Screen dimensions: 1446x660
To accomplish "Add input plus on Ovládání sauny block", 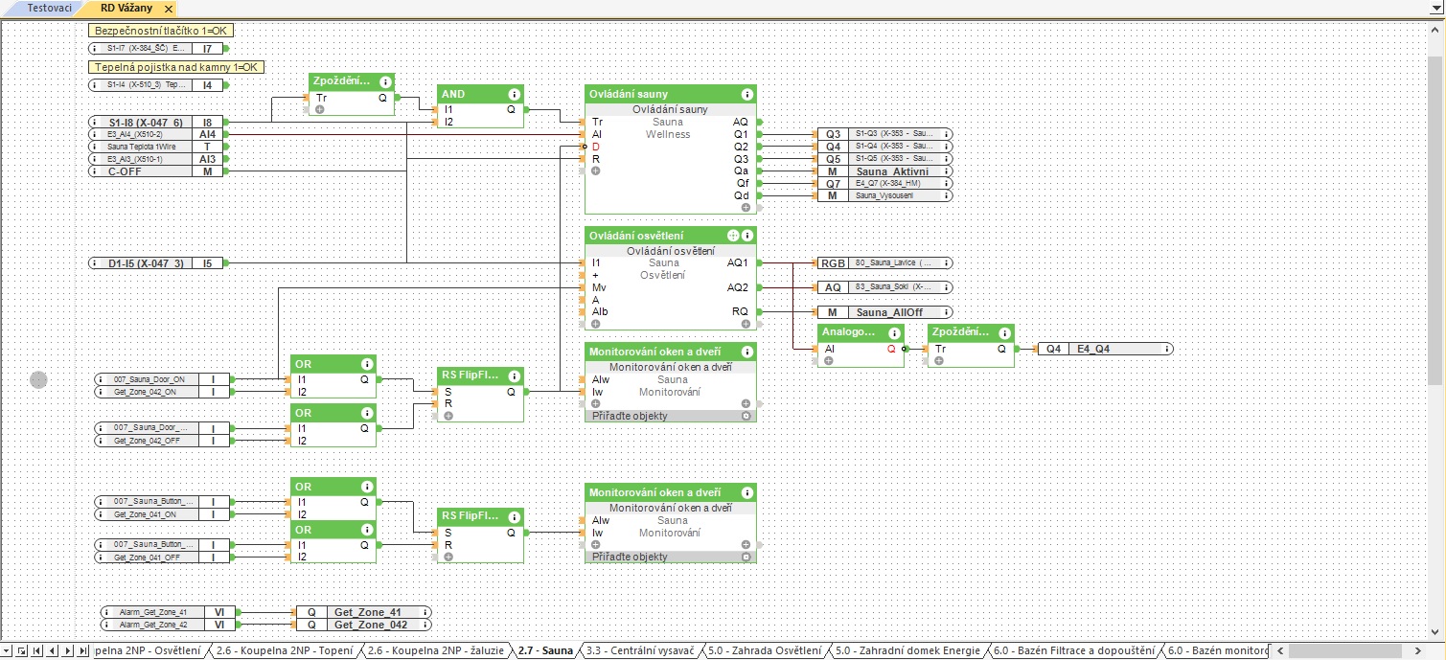I will click(595, 171).
